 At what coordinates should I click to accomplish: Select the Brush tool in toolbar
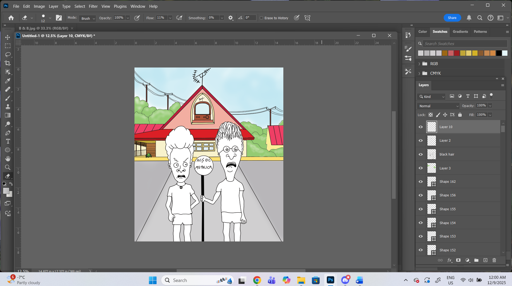point(8,98)
